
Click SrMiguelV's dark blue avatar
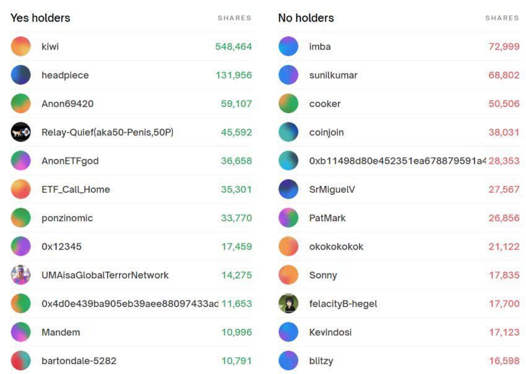point(288,189)
